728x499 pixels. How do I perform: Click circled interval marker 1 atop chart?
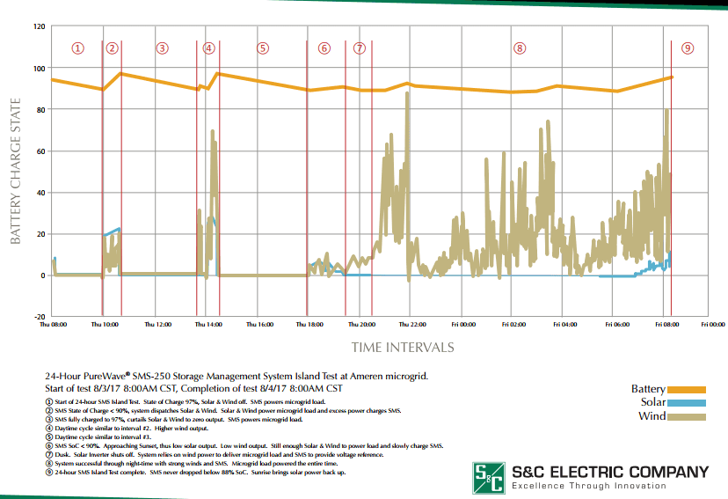[78, 48]
